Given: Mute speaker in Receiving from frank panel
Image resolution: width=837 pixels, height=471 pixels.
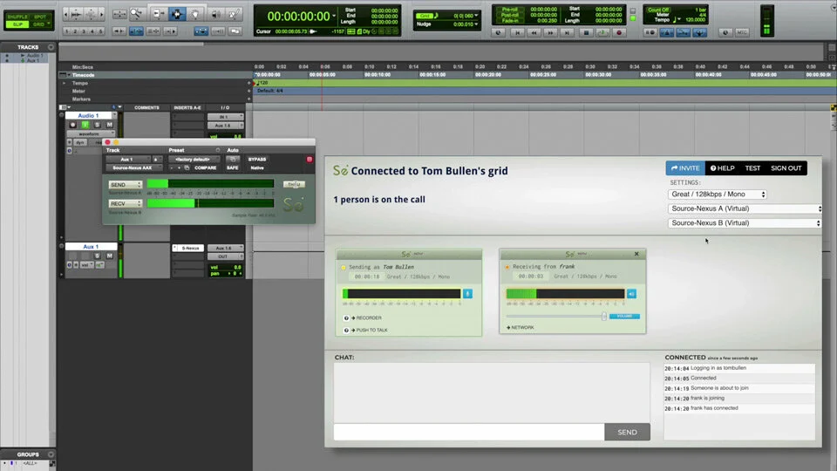Looking at the screenshot, I should coord(631,294).
